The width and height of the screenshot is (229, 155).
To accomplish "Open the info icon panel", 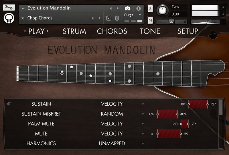I will coord(138,9).
